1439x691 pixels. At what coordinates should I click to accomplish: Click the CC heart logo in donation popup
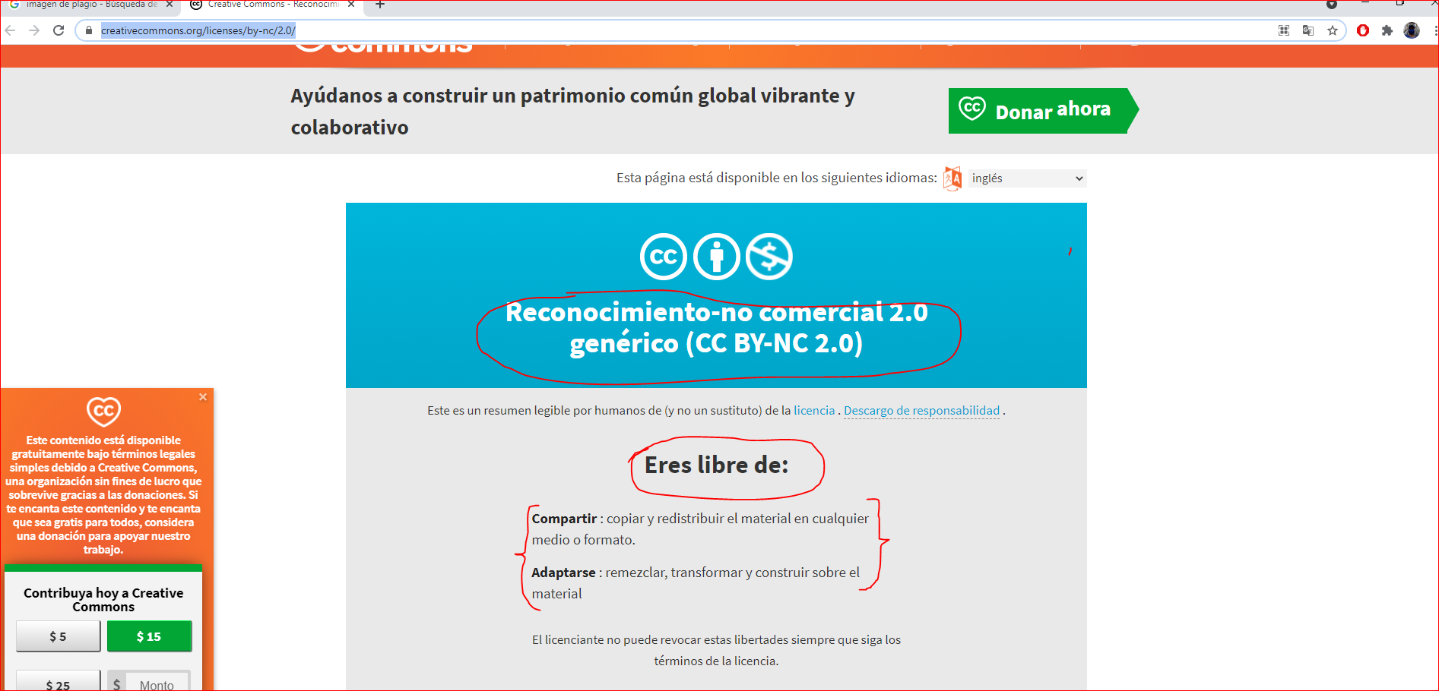(x=103, y=412)
